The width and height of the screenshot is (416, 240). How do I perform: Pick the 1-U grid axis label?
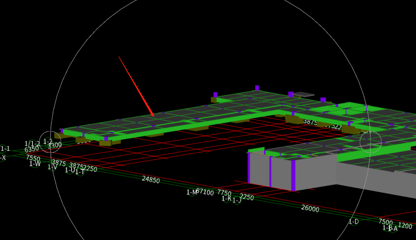pos(70,170)
